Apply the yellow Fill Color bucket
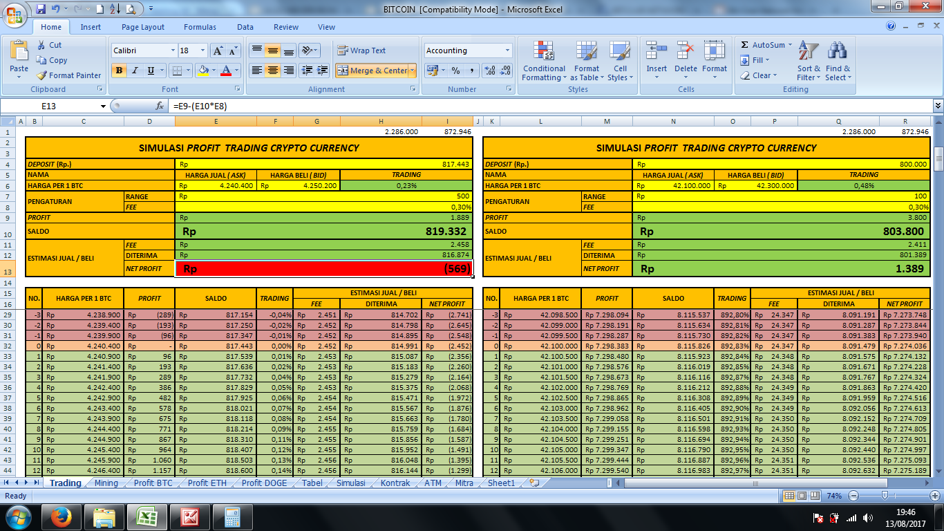The width and height of the screenshot is (944, 531). coord(202,71)
